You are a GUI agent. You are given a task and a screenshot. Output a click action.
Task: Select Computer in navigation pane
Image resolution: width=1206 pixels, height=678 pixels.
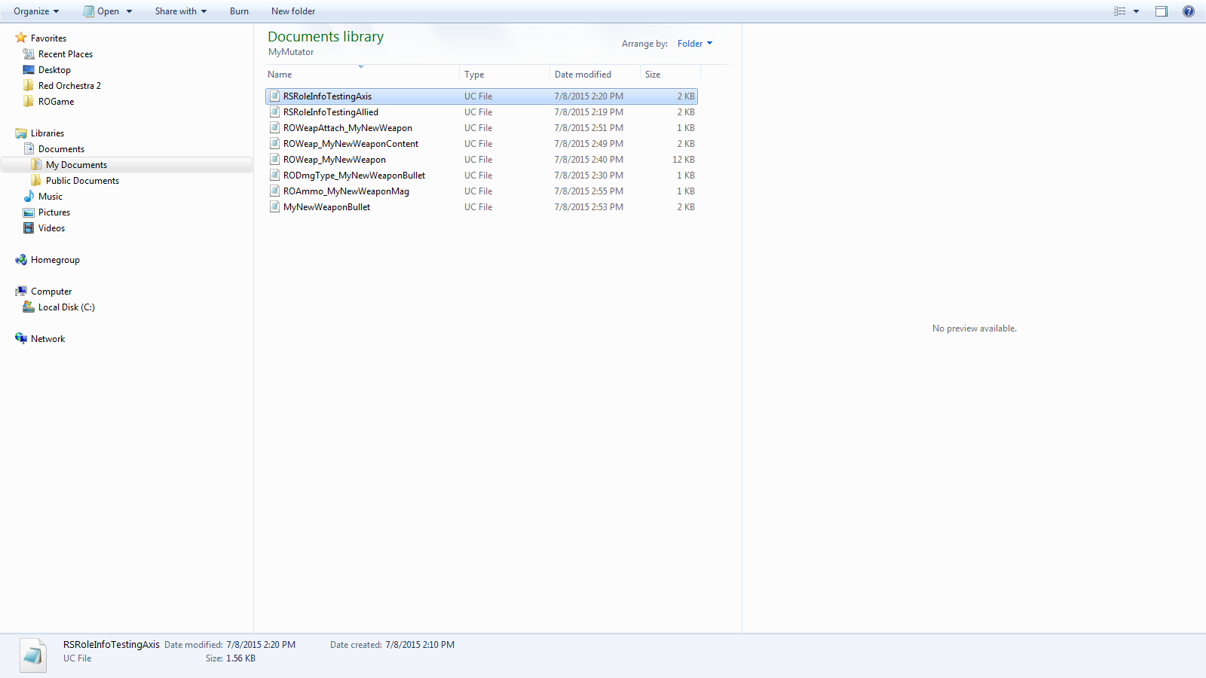coord(51,292)
